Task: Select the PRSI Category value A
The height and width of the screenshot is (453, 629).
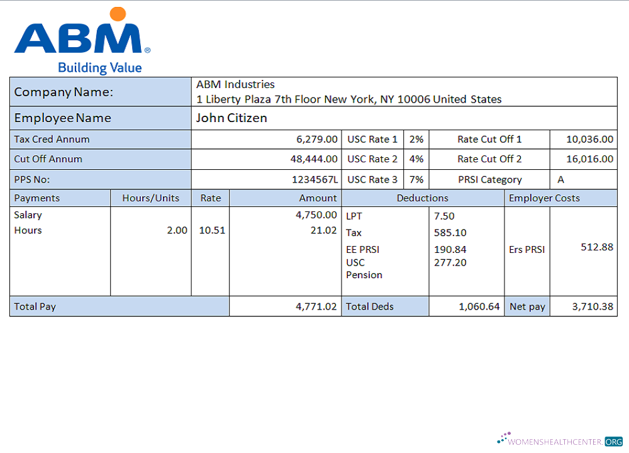Action: click(x=561, y=179)
